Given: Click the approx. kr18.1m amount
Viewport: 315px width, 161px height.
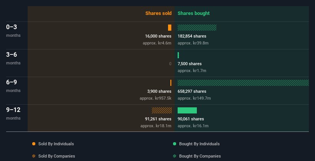Looking at the screenshot, I should tap(156, 126).
